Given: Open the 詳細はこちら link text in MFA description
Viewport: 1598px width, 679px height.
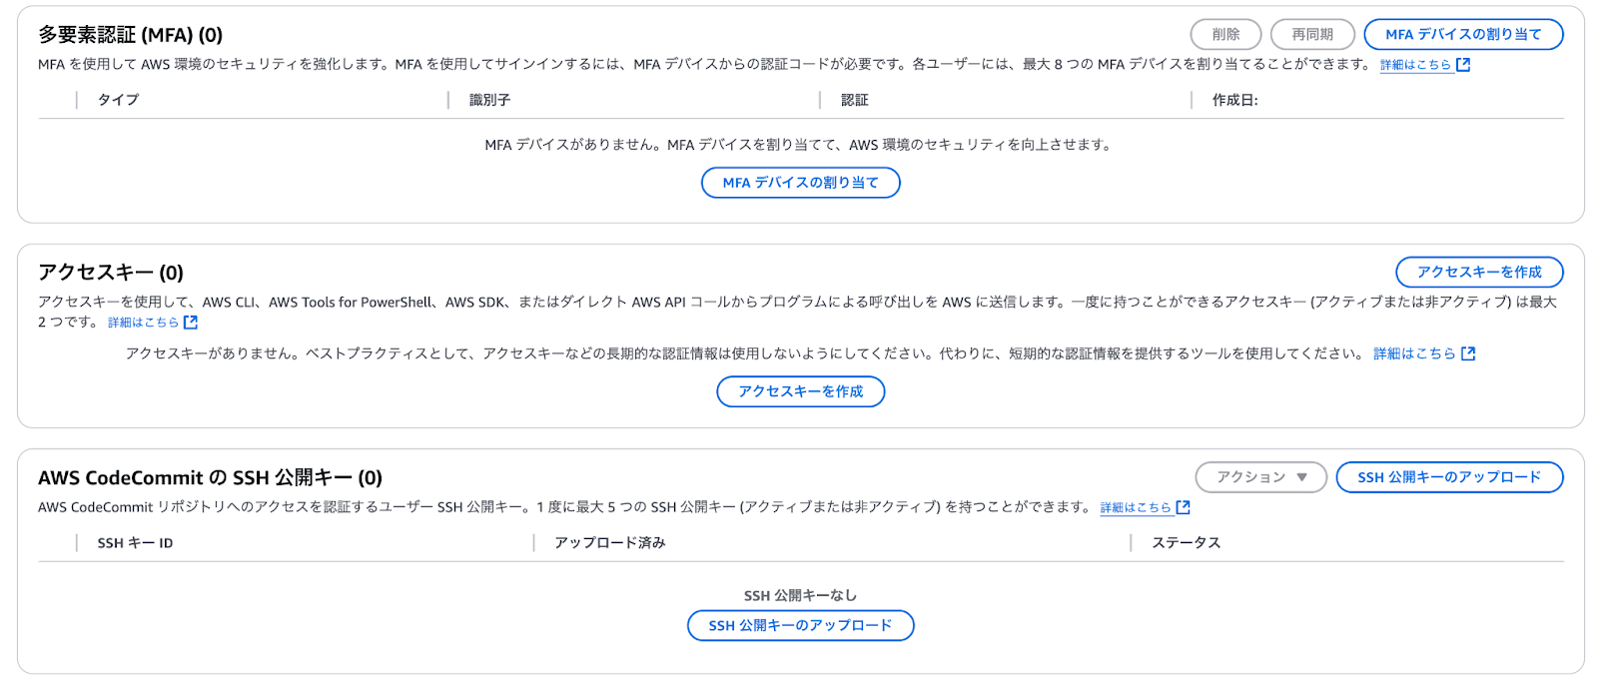Looking at the screenshot, I should click(1415, 65).
